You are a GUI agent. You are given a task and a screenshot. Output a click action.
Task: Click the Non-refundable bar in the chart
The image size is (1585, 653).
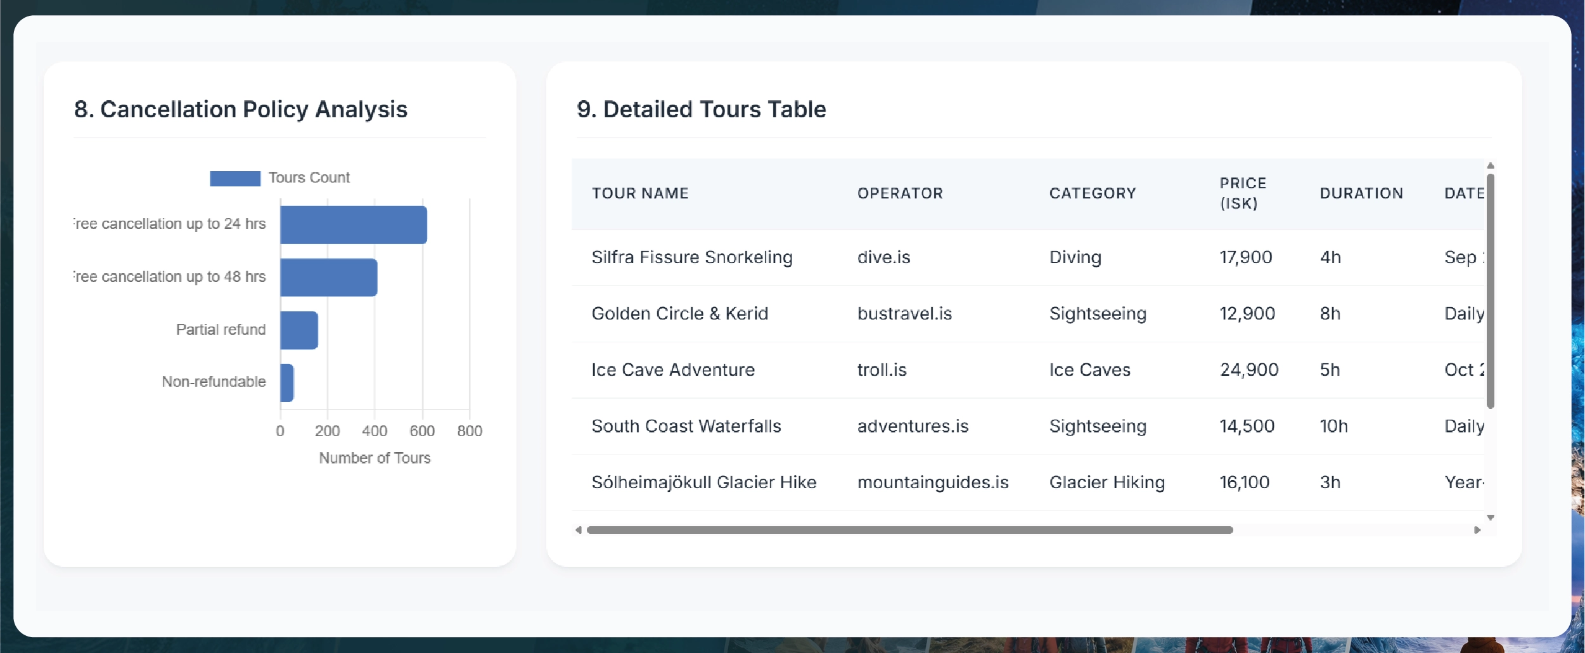pos(287,383)
